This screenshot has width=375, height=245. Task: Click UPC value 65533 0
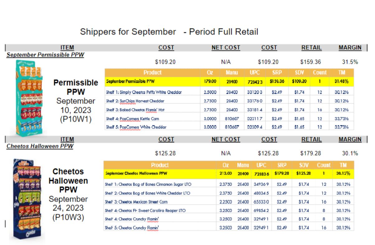[x=262, y=202]
